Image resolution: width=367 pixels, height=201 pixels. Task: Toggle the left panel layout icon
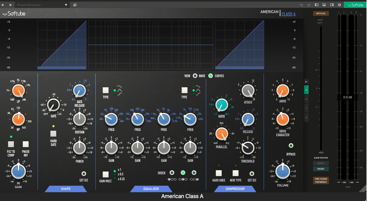pos(316,5)
